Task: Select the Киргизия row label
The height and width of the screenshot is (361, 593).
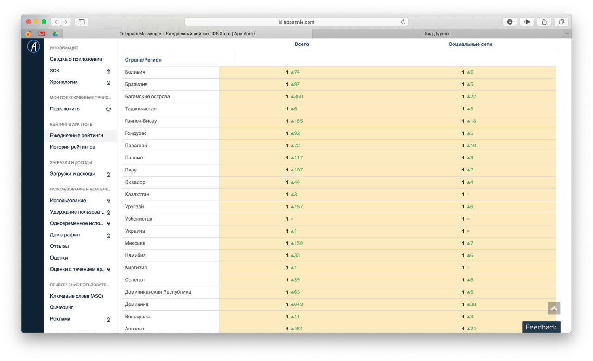Action: 136,268
